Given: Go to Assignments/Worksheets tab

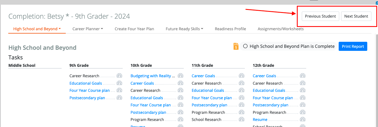Looking at the screenshot, I should (281, 29).
